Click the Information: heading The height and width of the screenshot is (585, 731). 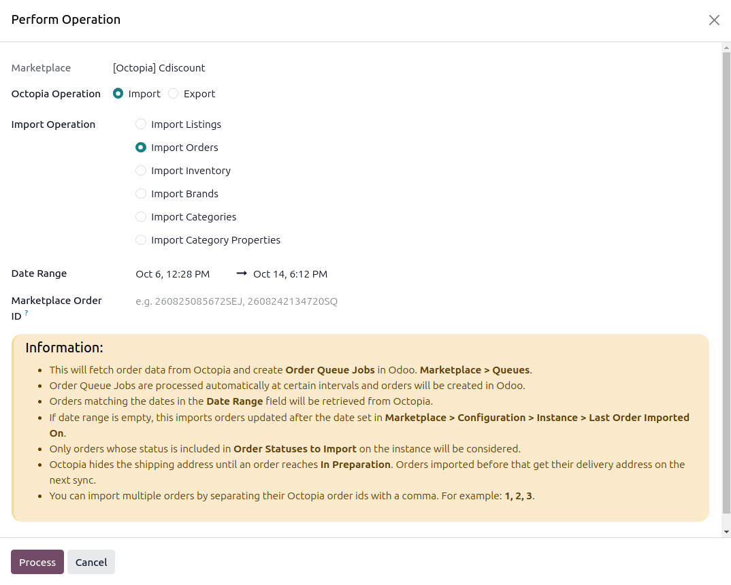(65, 348)
